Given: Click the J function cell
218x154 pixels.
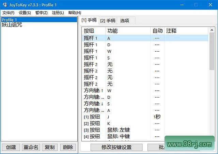Looking at the screenshot, I should (108, 117).
